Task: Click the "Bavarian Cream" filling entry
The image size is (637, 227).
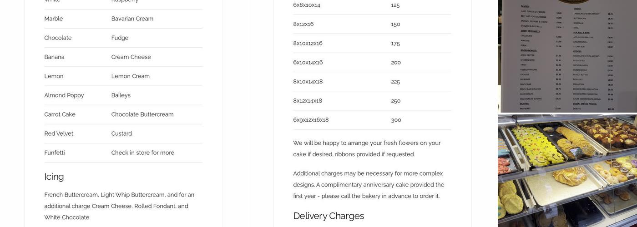Action: (132, 19)
